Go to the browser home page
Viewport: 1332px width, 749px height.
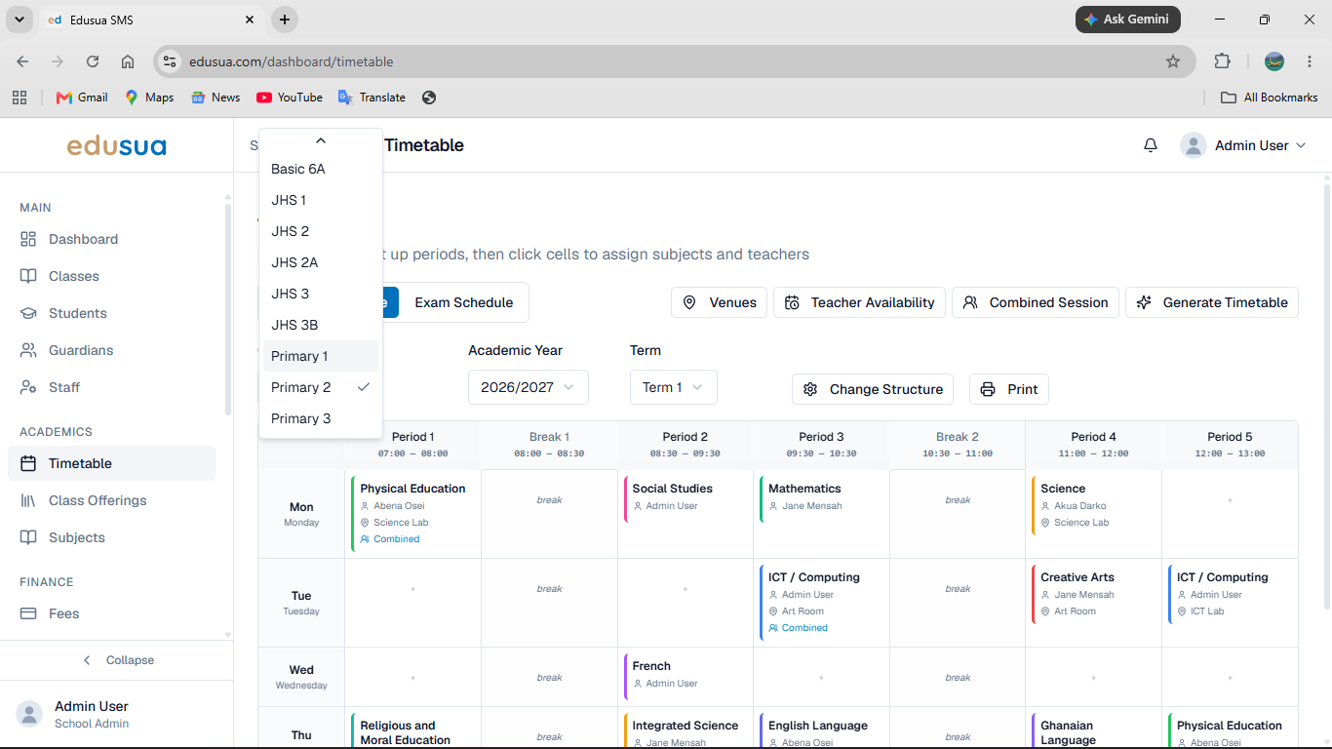(128, 61)
